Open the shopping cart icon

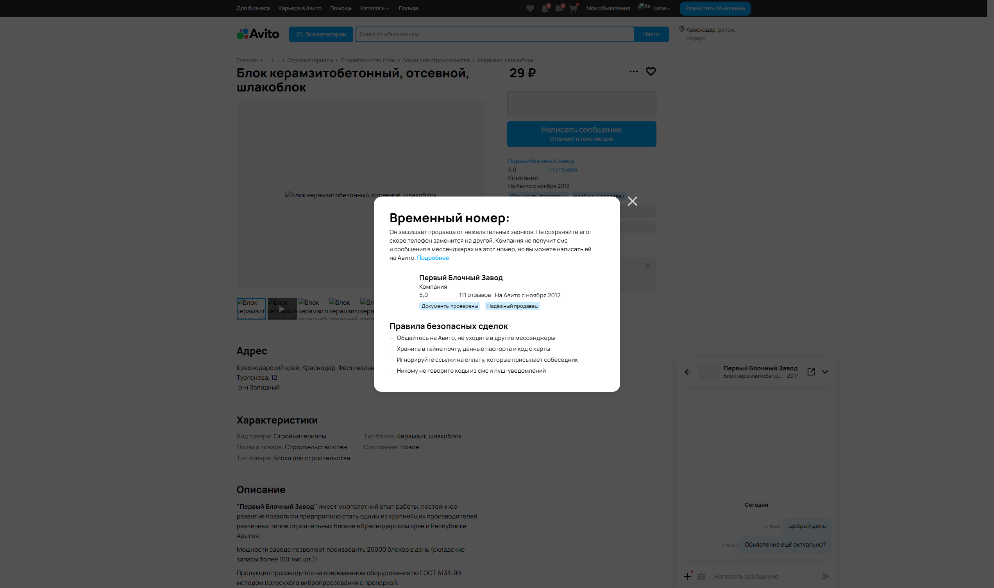[573, 9]
